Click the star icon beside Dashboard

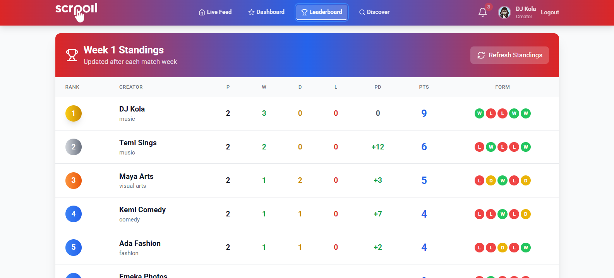251,12
